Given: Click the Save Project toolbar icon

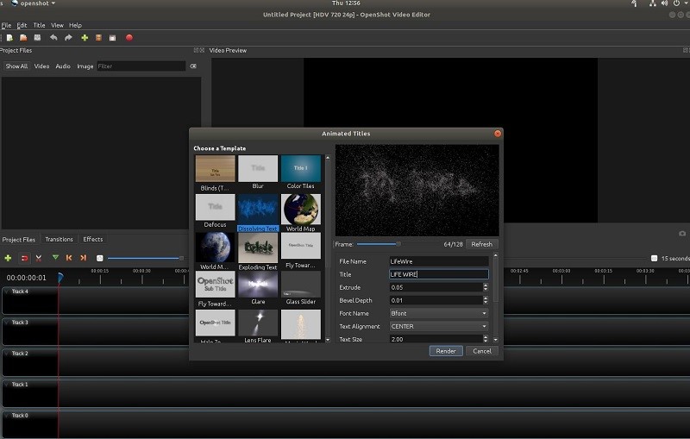Looking at the screenshot, I should point(37,38).
